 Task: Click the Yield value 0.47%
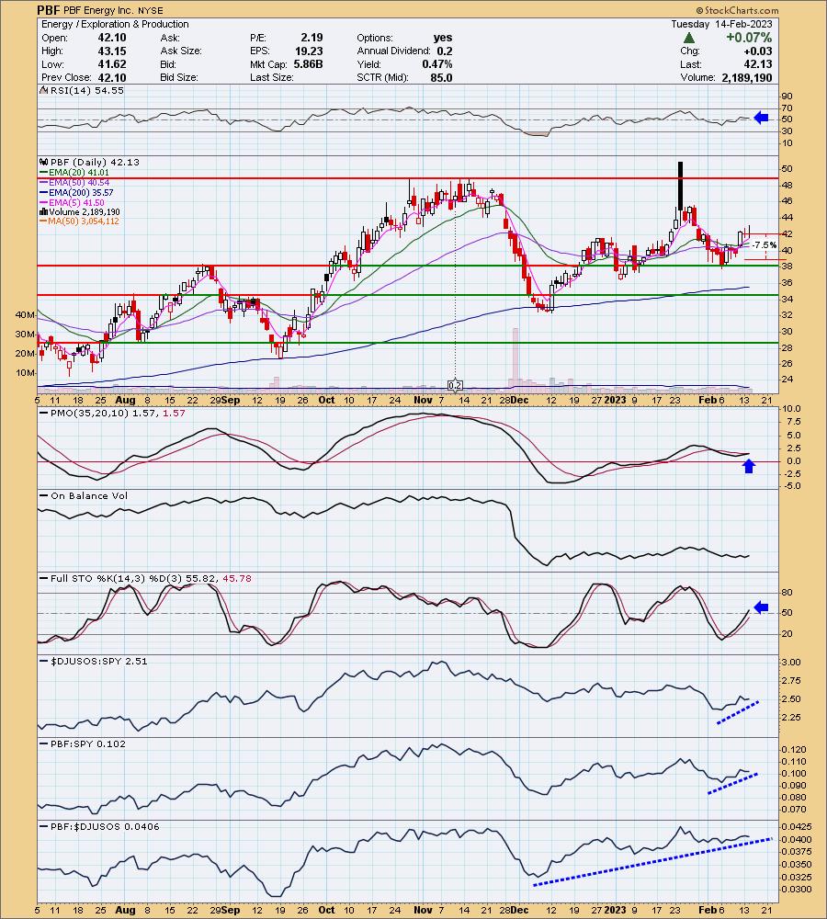coord(437,64)
